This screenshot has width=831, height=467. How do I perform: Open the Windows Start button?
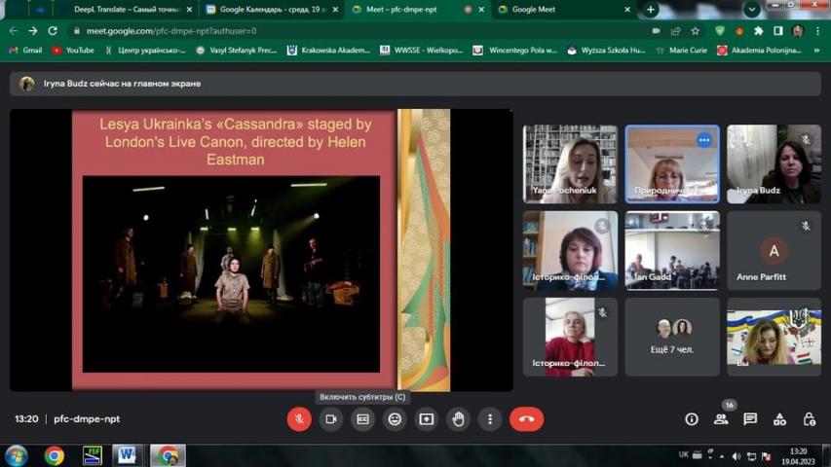point(17,456)
